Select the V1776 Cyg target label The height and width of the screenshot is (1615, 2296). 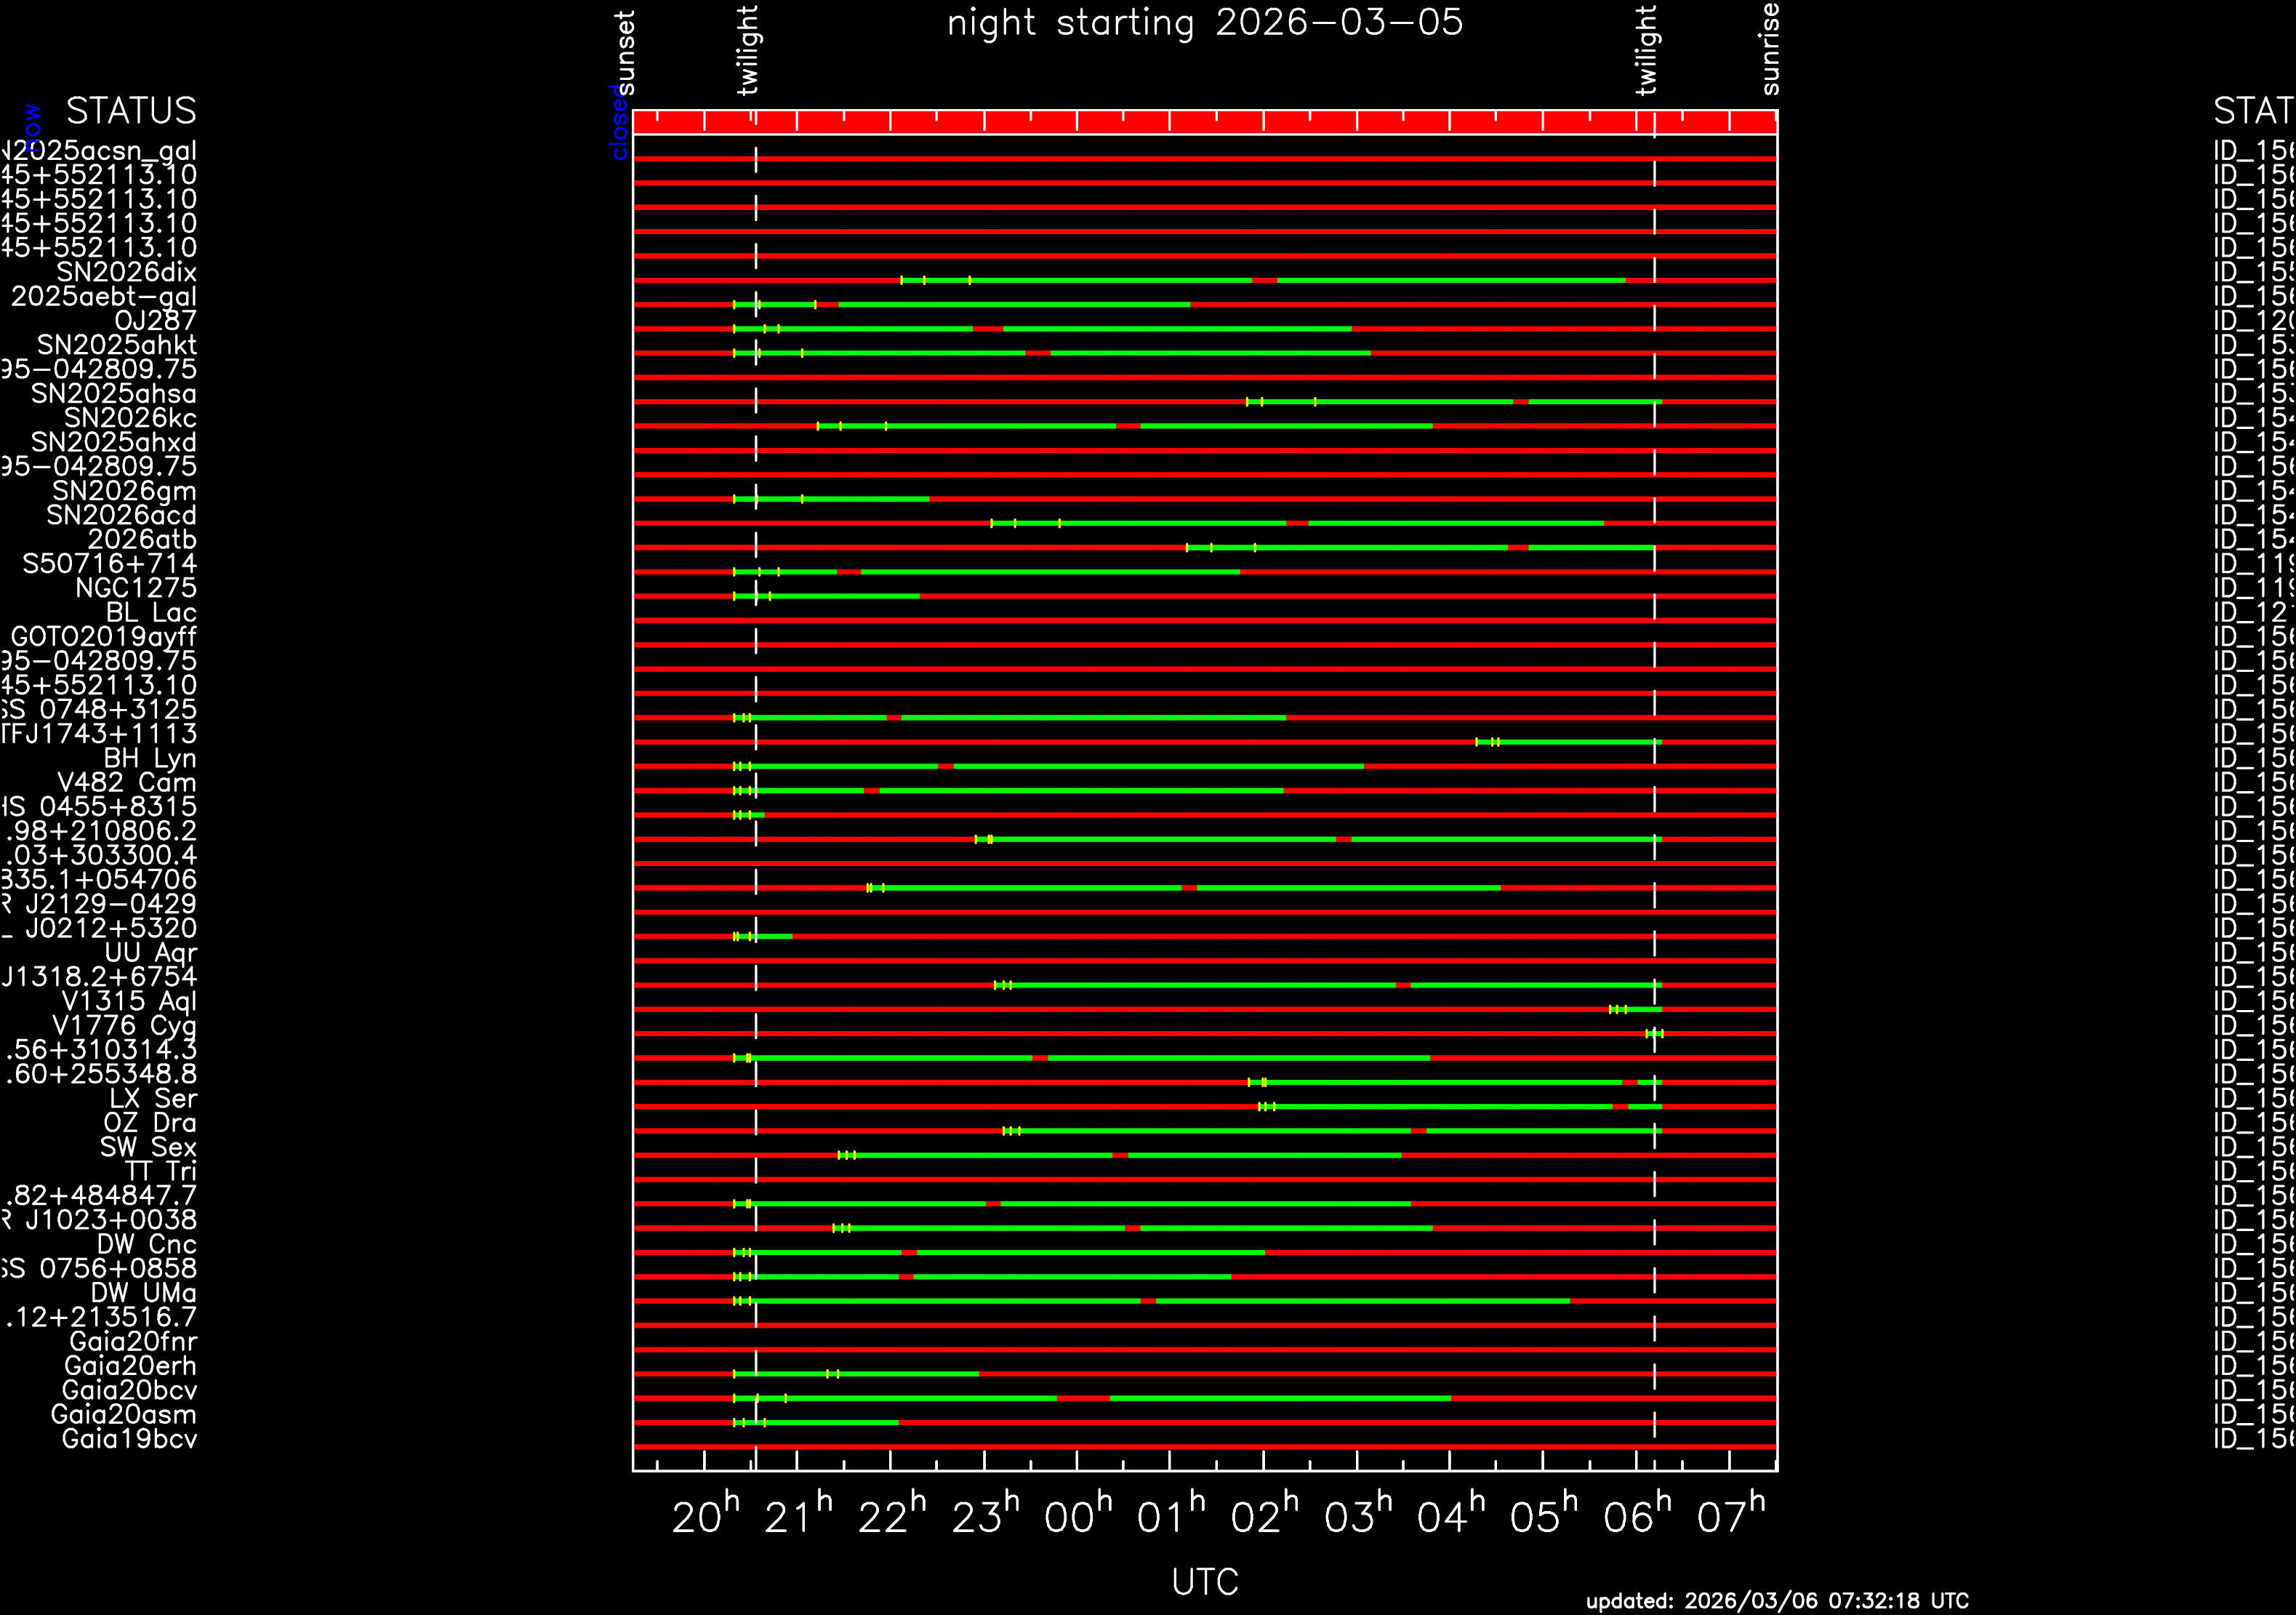point(124,1025)
